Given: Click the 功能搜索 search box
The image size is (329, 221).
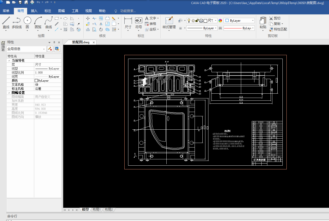Looking at the screenshot, I should (128, 11).
